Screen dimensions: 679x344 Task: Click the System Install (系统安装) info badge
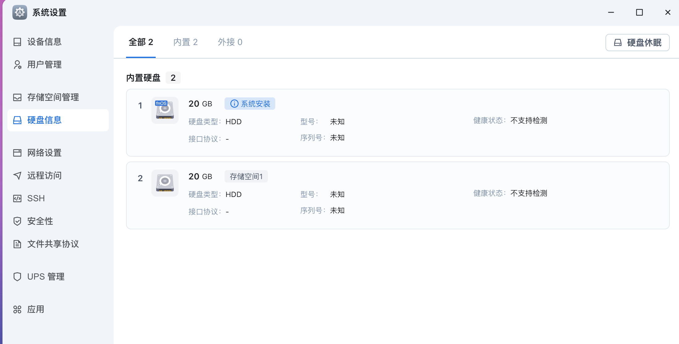coord(250,104)
